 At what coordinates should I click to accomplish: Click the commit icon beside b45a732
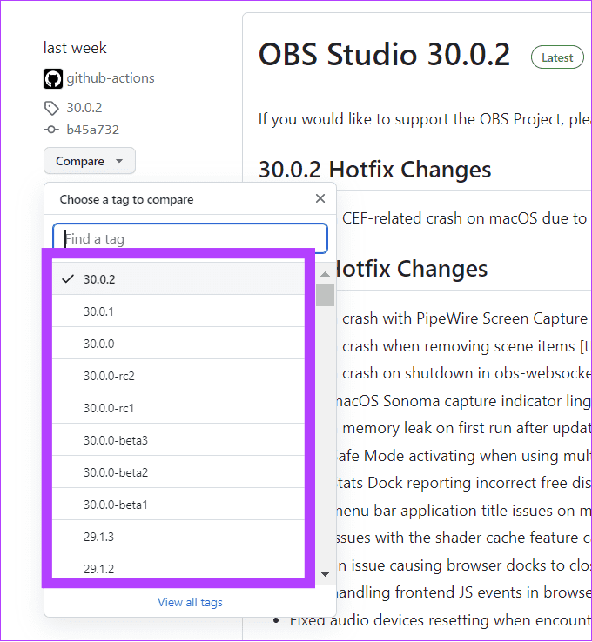pyautogui.click(x=51, y=130)
